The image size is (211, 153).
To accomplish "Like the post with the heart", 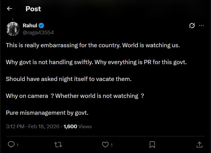I will [105, 145].
